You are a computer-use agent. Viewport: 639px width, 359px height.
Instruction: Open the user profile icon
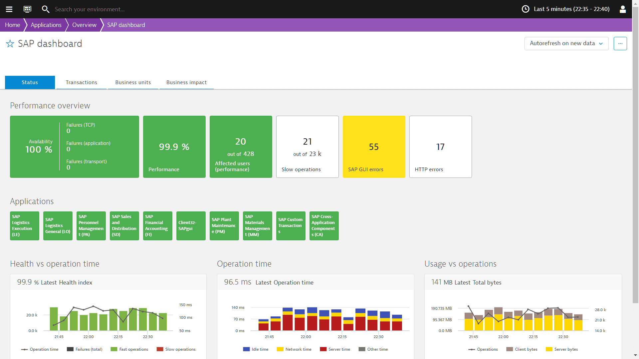tap(623, 9)
